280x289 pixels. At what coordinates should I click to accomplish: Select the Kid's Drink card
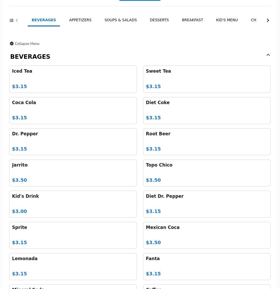coord(73,204)
